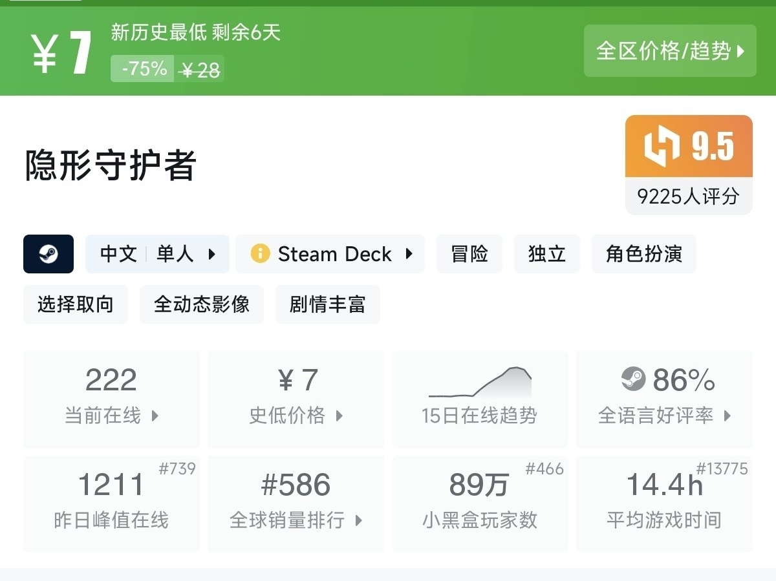Viewport: 776px width, 581px height.
Task: Open the 昨日峰值在线 1211 card
Action: (112, 503)
